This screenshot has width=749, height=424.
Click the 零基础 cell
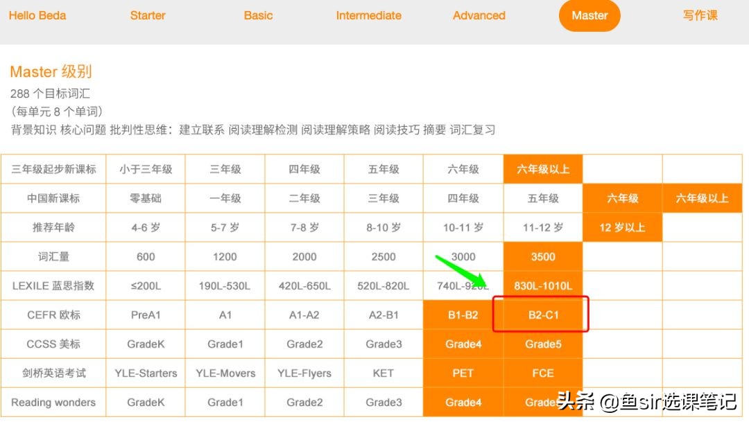click(146, 198)
